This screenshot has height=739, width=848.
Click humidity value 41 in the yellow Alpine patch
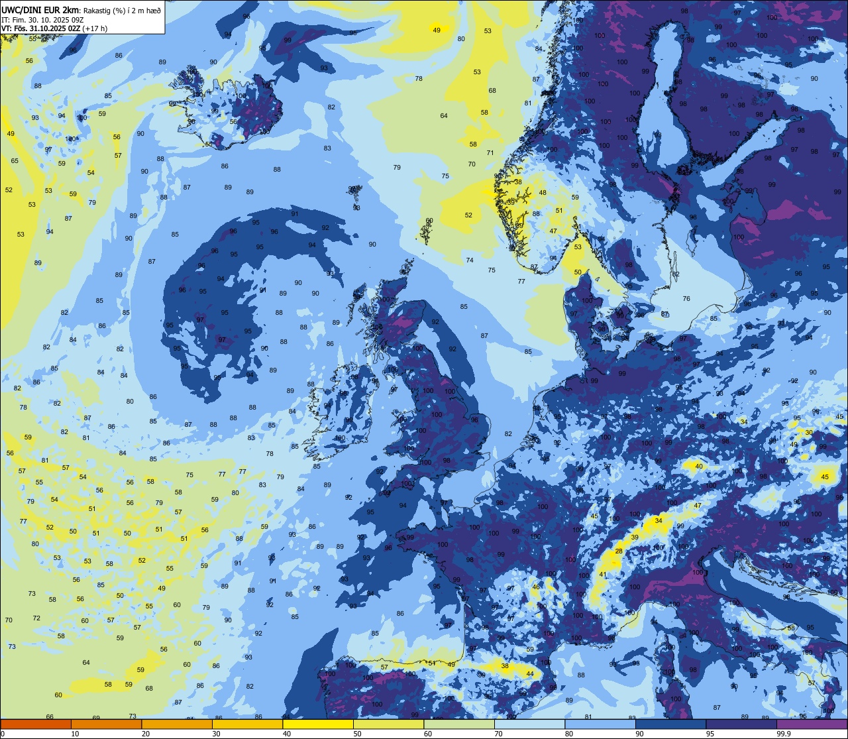603,575
